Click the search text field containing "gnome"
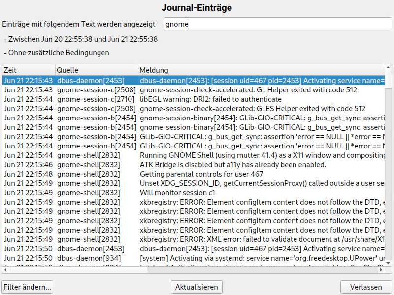The width and height of the screenshot is (394, 295). [x=278, y=24]
